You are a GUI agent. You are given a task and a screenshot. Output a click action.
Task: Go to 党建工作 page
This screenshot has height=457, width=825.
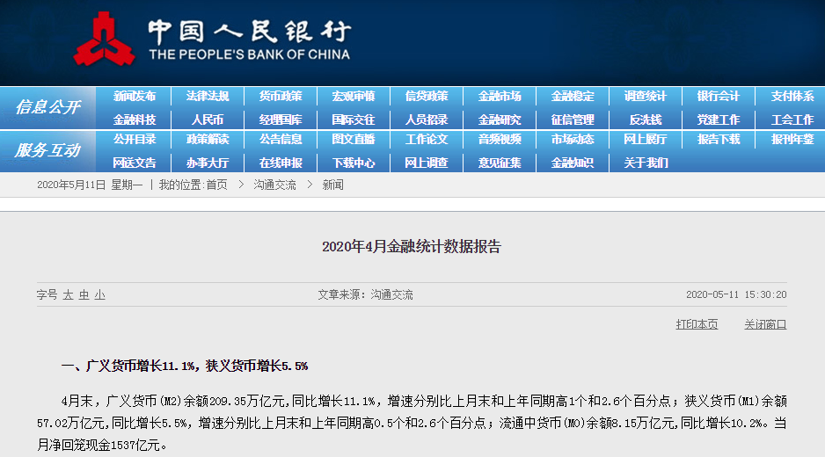pyautogui.click(x=719, y=120)
